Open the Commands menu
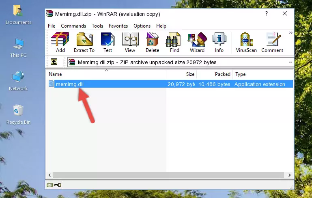This screenshot has height=198, width=312. pos(73,26)
